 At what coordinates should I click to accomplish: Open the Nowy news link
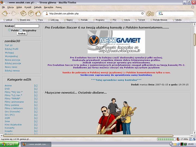pos(11,67)
